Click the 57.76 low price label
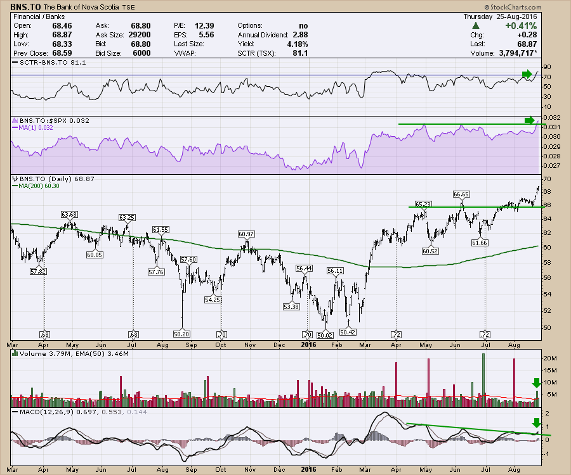 [156, 272]
